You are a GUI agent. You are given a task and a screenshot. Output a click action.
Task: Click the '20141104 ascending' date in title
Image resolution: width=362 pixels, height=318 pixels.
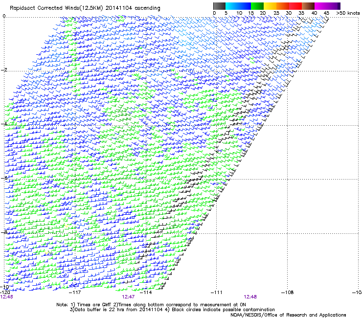click(x=133, y=8)
